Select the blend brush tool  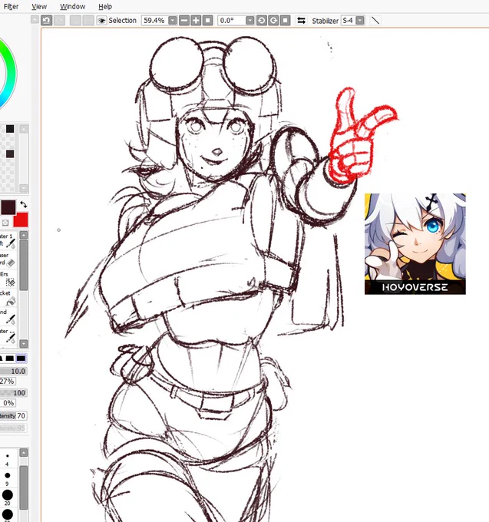pos(8,316)
